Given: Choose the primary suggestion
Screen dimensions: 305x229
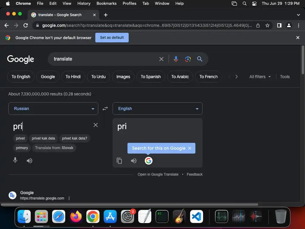Looking at the screenshot, I should point(22,148).
